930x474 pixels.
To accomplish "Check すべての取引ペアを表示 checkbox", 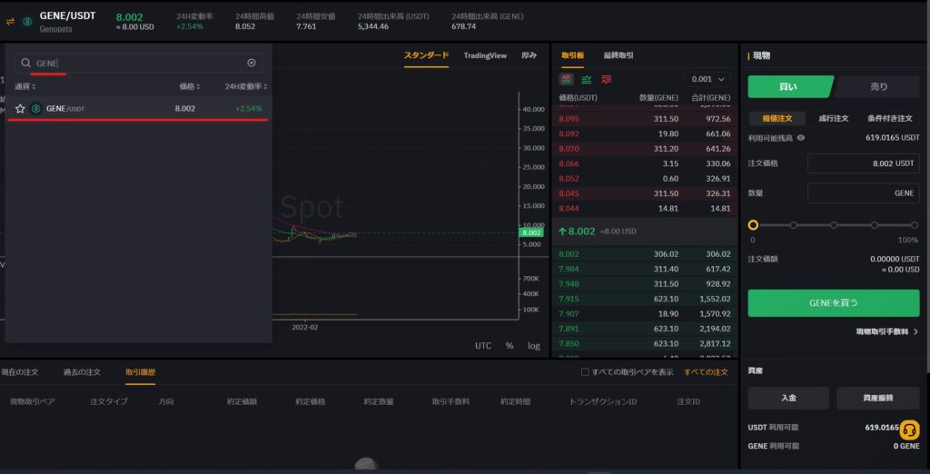I will tap(585, 372).
